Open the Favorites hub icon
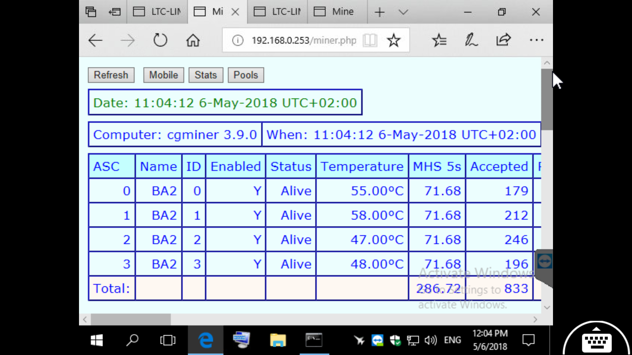The image size is (632, 355). [x=439, y=40]
